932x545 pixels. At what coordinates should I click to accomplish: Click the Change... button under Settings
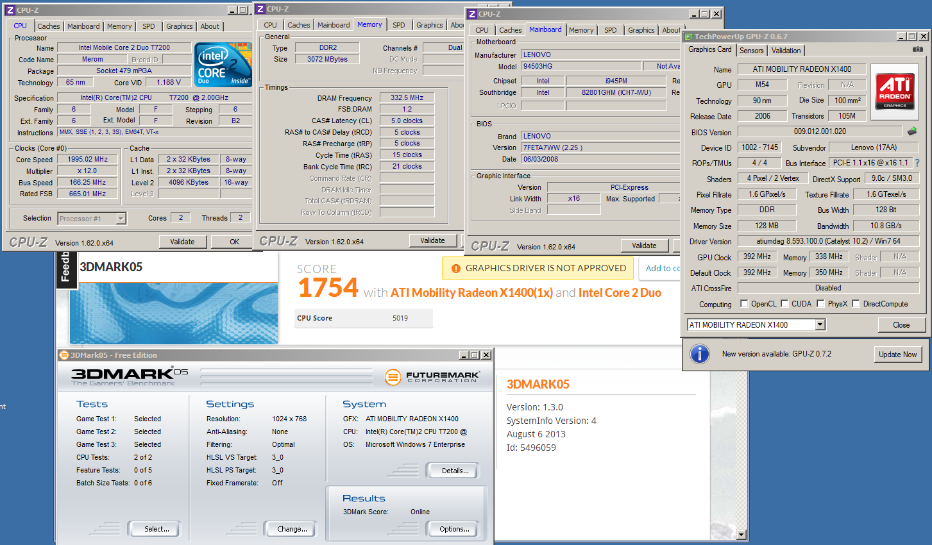(x=290, y=529)
